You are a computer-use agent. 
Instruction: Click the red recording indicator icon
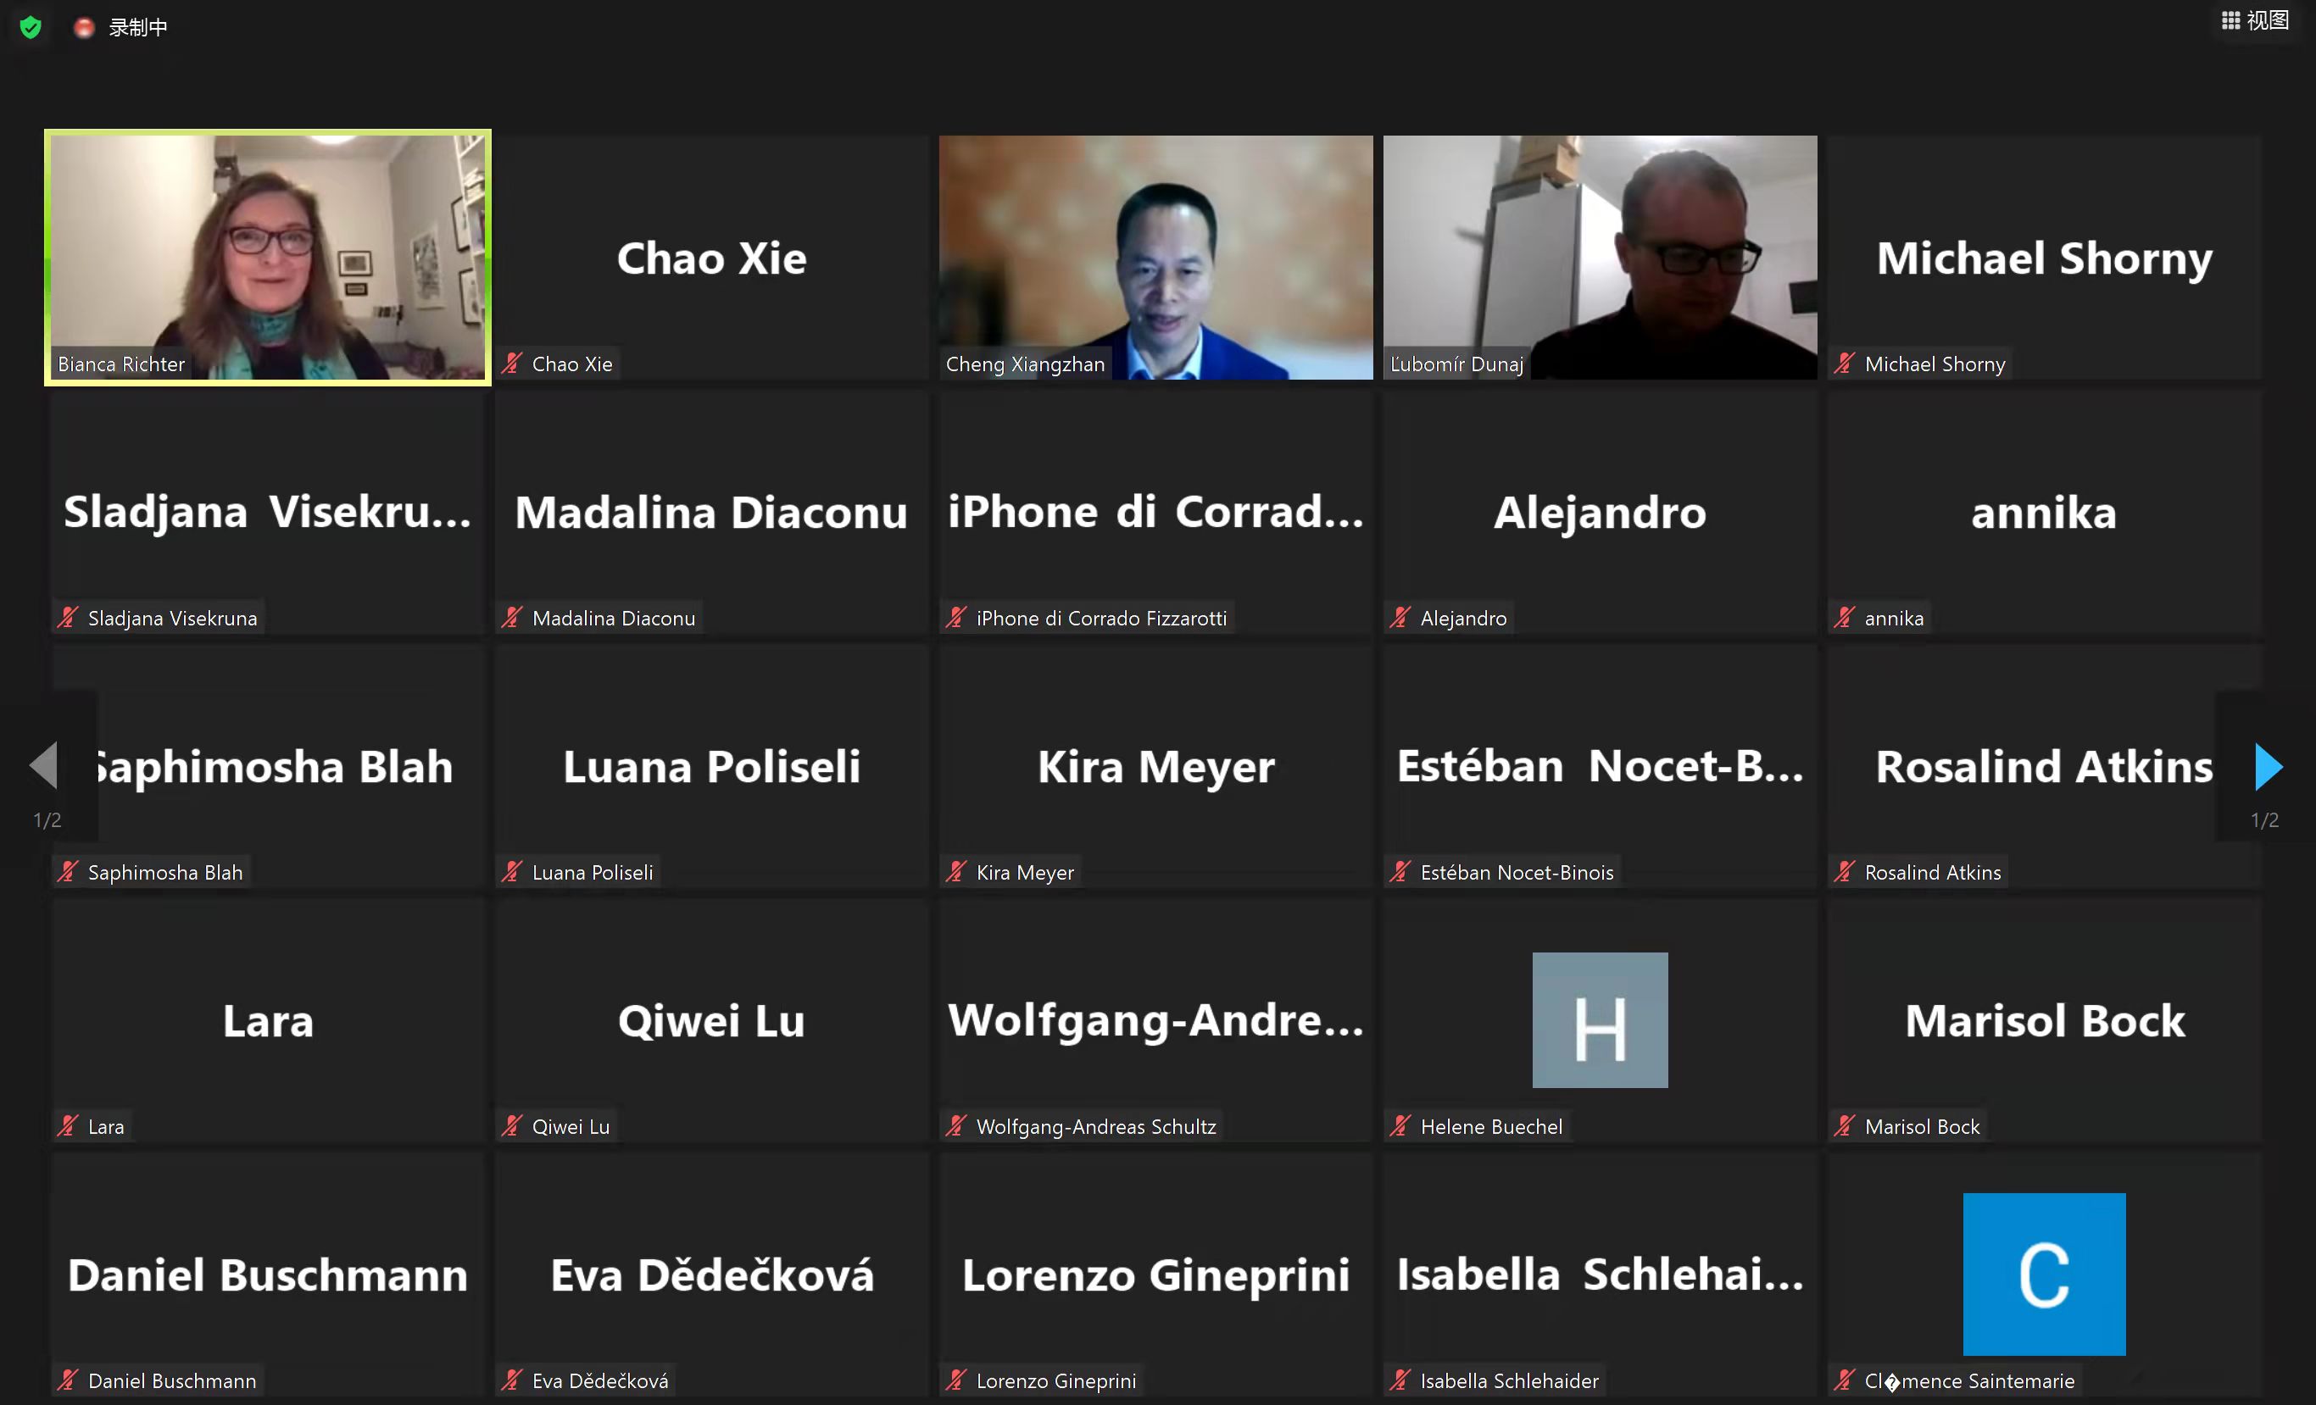pyautogui.click(x=84, y=27)
